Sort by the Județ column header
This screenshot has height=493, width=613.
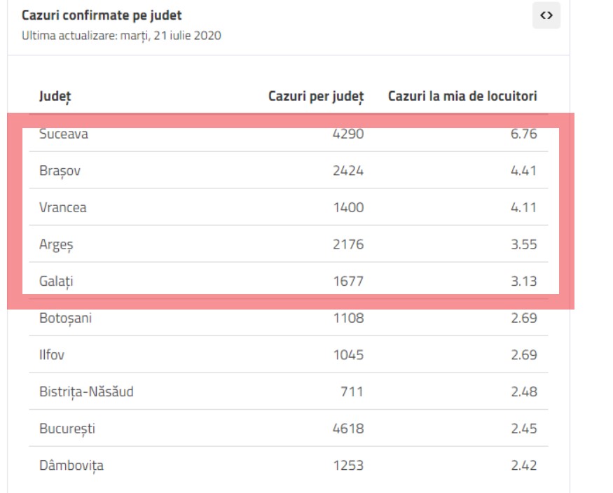(55, 97)
